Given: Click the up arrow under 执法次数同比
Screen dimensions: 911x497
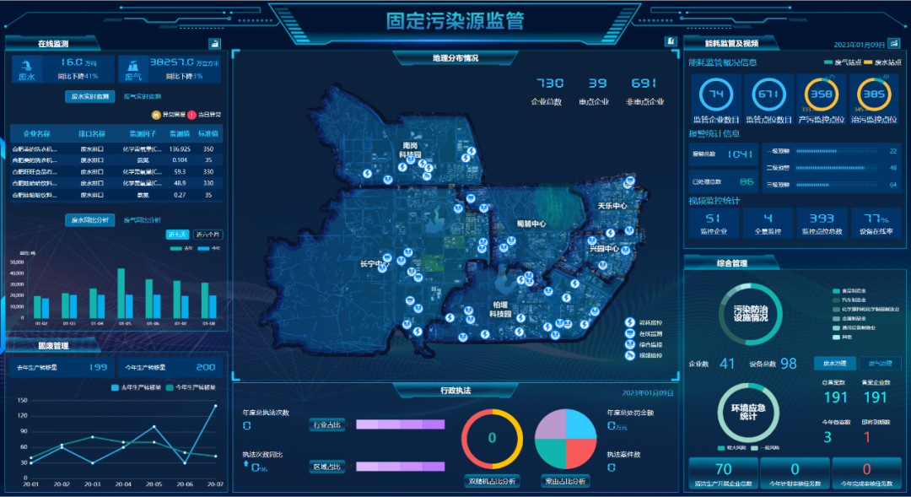Looking at the screenshot, I should 245,464.
